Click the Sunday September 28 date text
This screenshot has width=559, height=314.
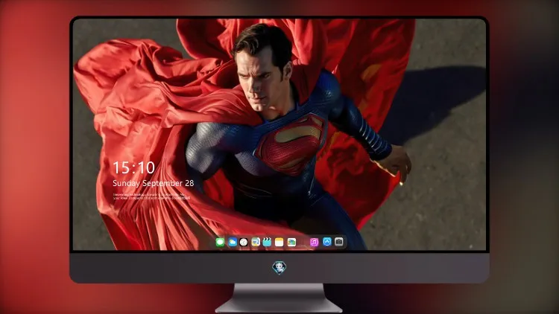tap(154, 183)
